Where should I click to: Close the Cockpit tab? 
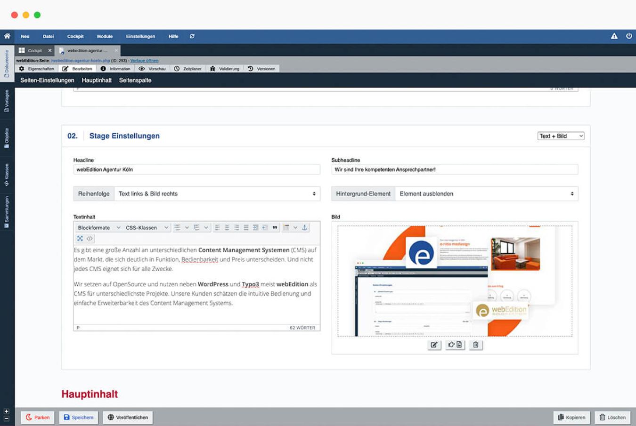click(50, 50)
